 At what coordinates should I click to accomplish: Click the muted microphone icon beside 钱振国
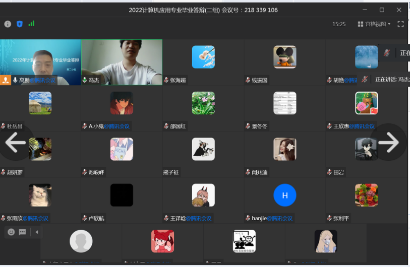pyautogui.click(x=248, y=80)
